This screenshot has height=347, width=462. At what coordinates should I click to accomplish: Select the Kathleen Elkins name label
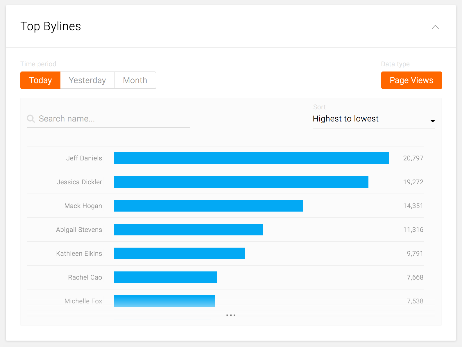tap(79, 253)
